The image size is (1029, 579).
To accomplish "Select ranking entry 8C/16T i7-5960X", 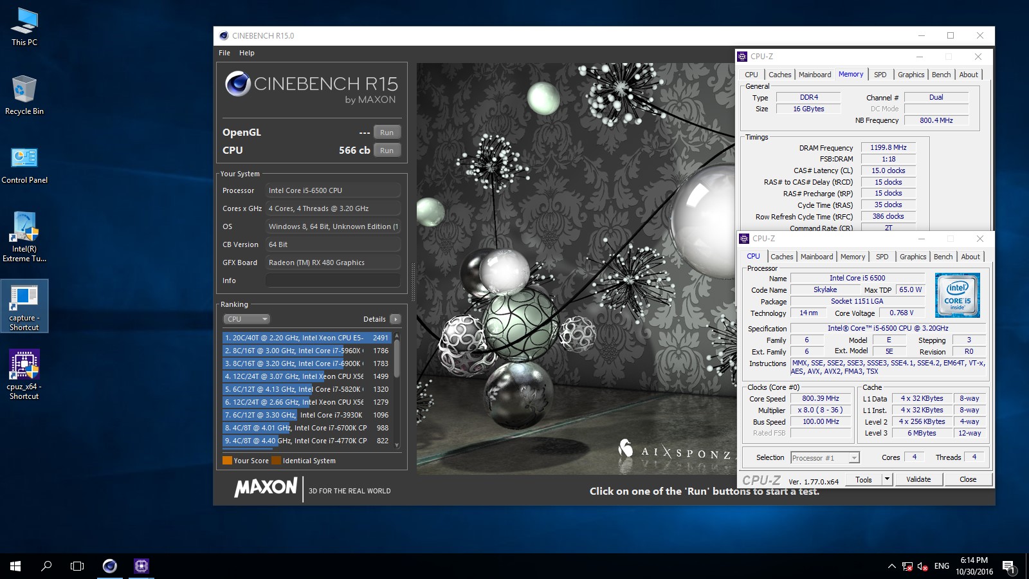I will click(x=307, y=351).
